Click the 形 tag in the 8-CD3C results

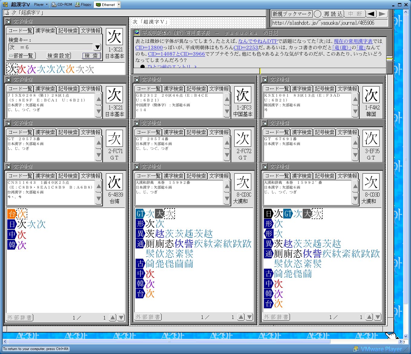pos(140,224)
